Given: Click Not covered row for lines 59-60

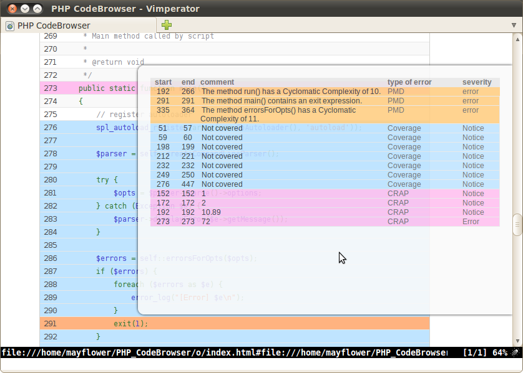Looking at the screenshot, I should tap(325, 138).
